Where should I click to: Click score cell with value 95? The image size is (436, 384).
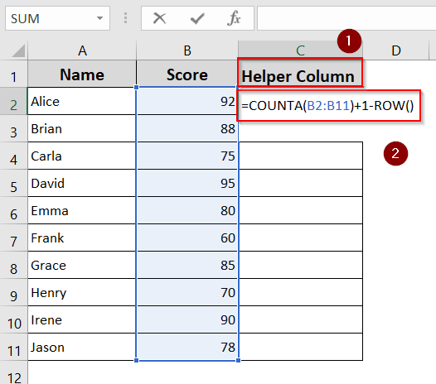187,183
